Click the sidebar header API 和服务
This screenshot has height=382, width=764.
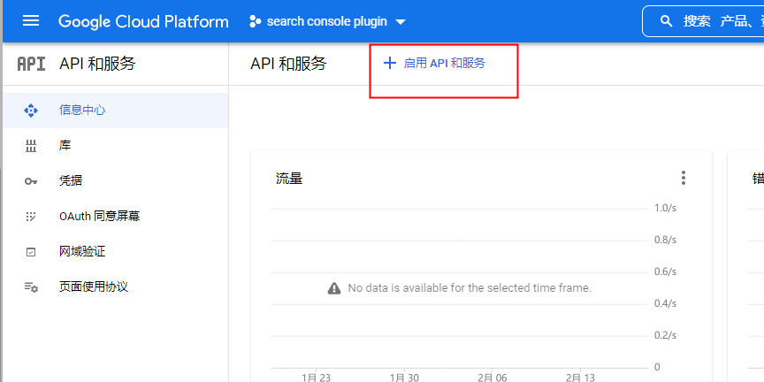click(x=97, y=64)
